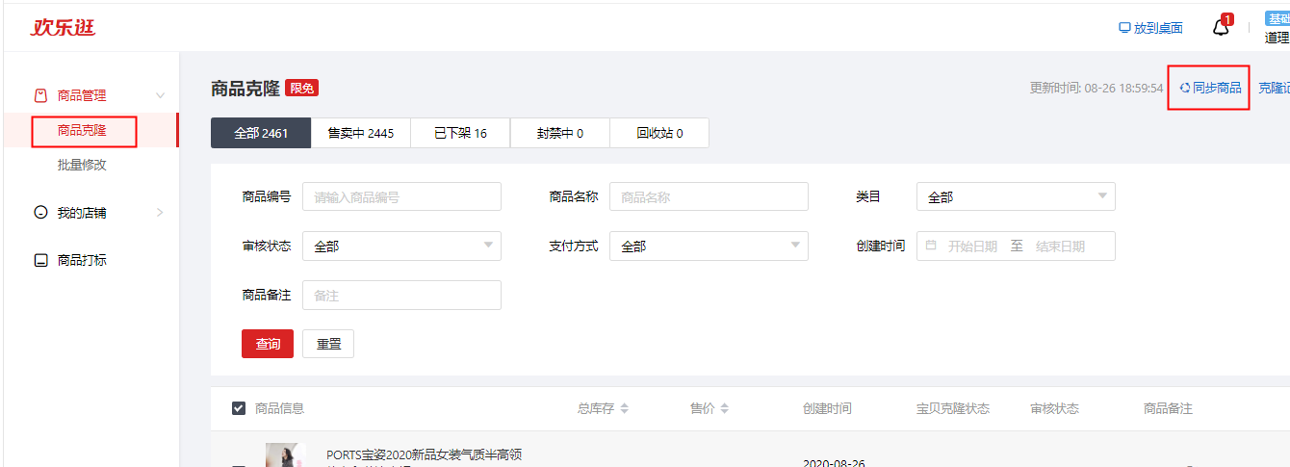Open the 审核状态 dropdown
The image size is (1290, 467).
click(401, 246)
